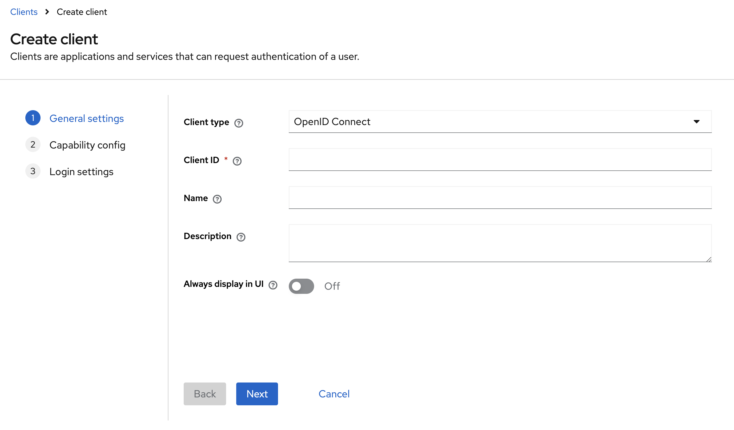This screenshot has height=430, width=734.
Task: Select General settings step
Action: coord(86,118)
